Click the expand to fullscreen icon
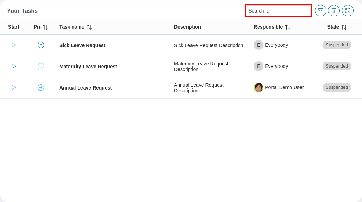This screenshot has height=202, width=362. point(348,11)
